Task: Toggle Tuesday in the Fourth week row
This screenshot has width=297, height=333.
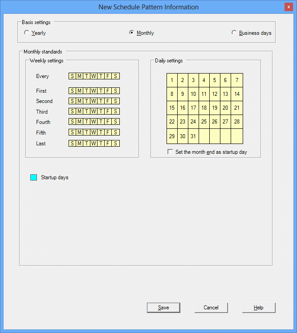Action: pyautogui.click(x=86, y=122)
